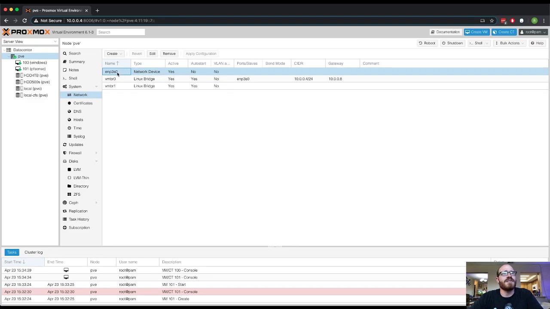Switch to the Tasks tab

point(12,252)
